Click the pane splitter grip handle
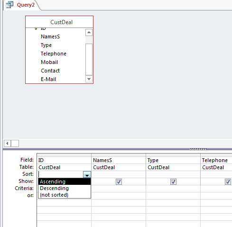The width and height of the screenshot is (232, 227). click(x=198, y=149)
